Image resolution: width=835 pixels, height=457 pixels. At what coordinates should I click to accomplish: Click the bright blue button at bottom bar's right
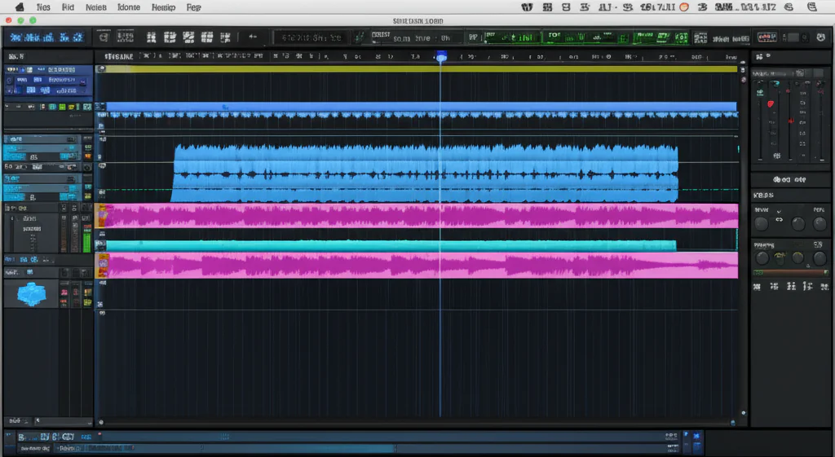pyautogui.click(x=696, y=436)
